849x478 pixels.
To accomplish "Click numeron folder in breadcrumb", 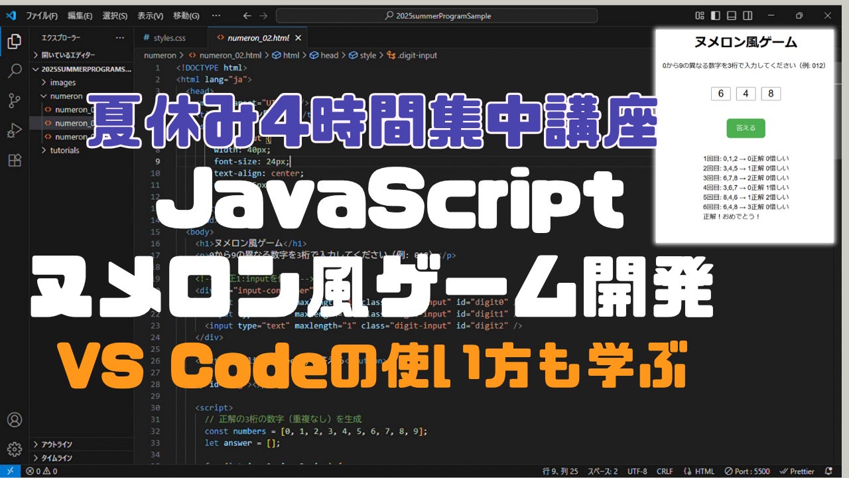I will 160,56.
